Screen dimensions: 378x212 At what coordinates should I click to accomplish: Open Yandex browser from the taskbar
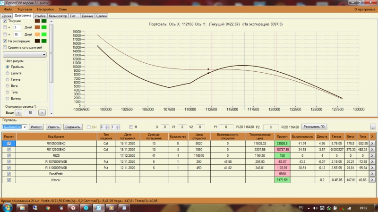(x=72, y=207)
